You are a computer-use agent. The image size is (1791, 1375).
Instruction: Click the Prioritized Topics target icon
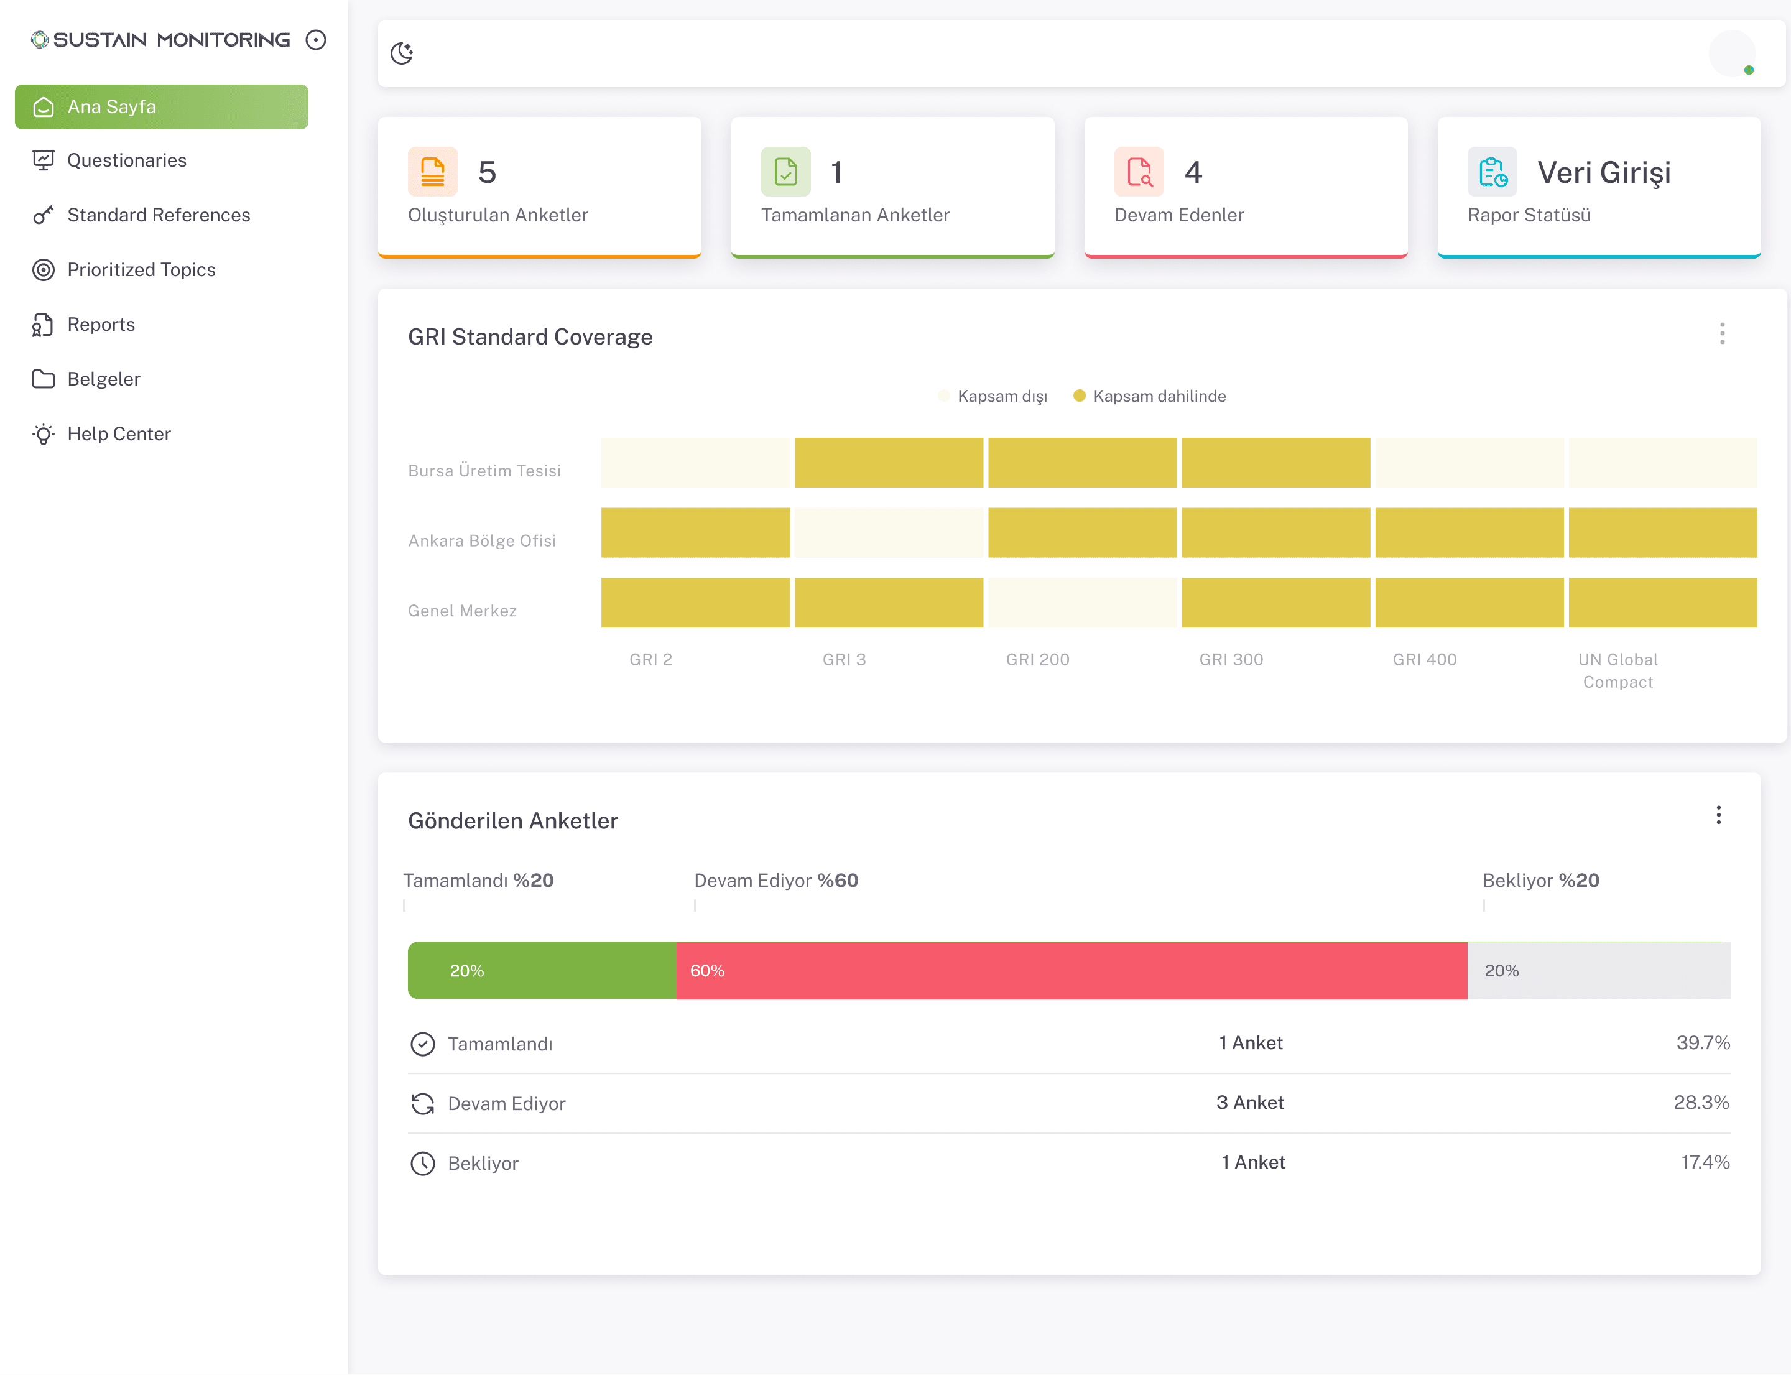(44, 270)
